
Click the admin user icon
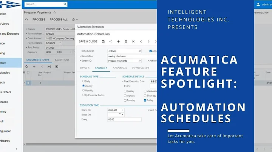coord(258,4)
